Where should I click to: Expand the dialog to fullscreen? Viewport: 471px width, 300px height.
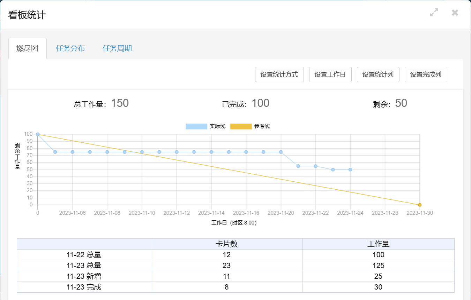coord(434,13)
